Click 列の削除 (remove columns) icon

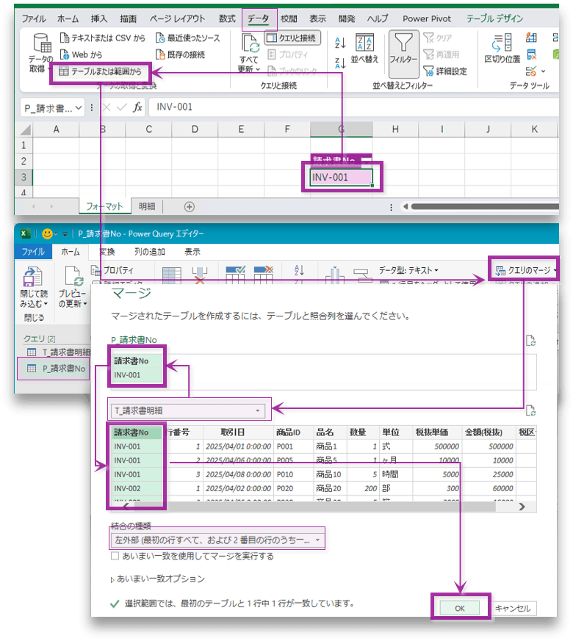tap(200, 275)
